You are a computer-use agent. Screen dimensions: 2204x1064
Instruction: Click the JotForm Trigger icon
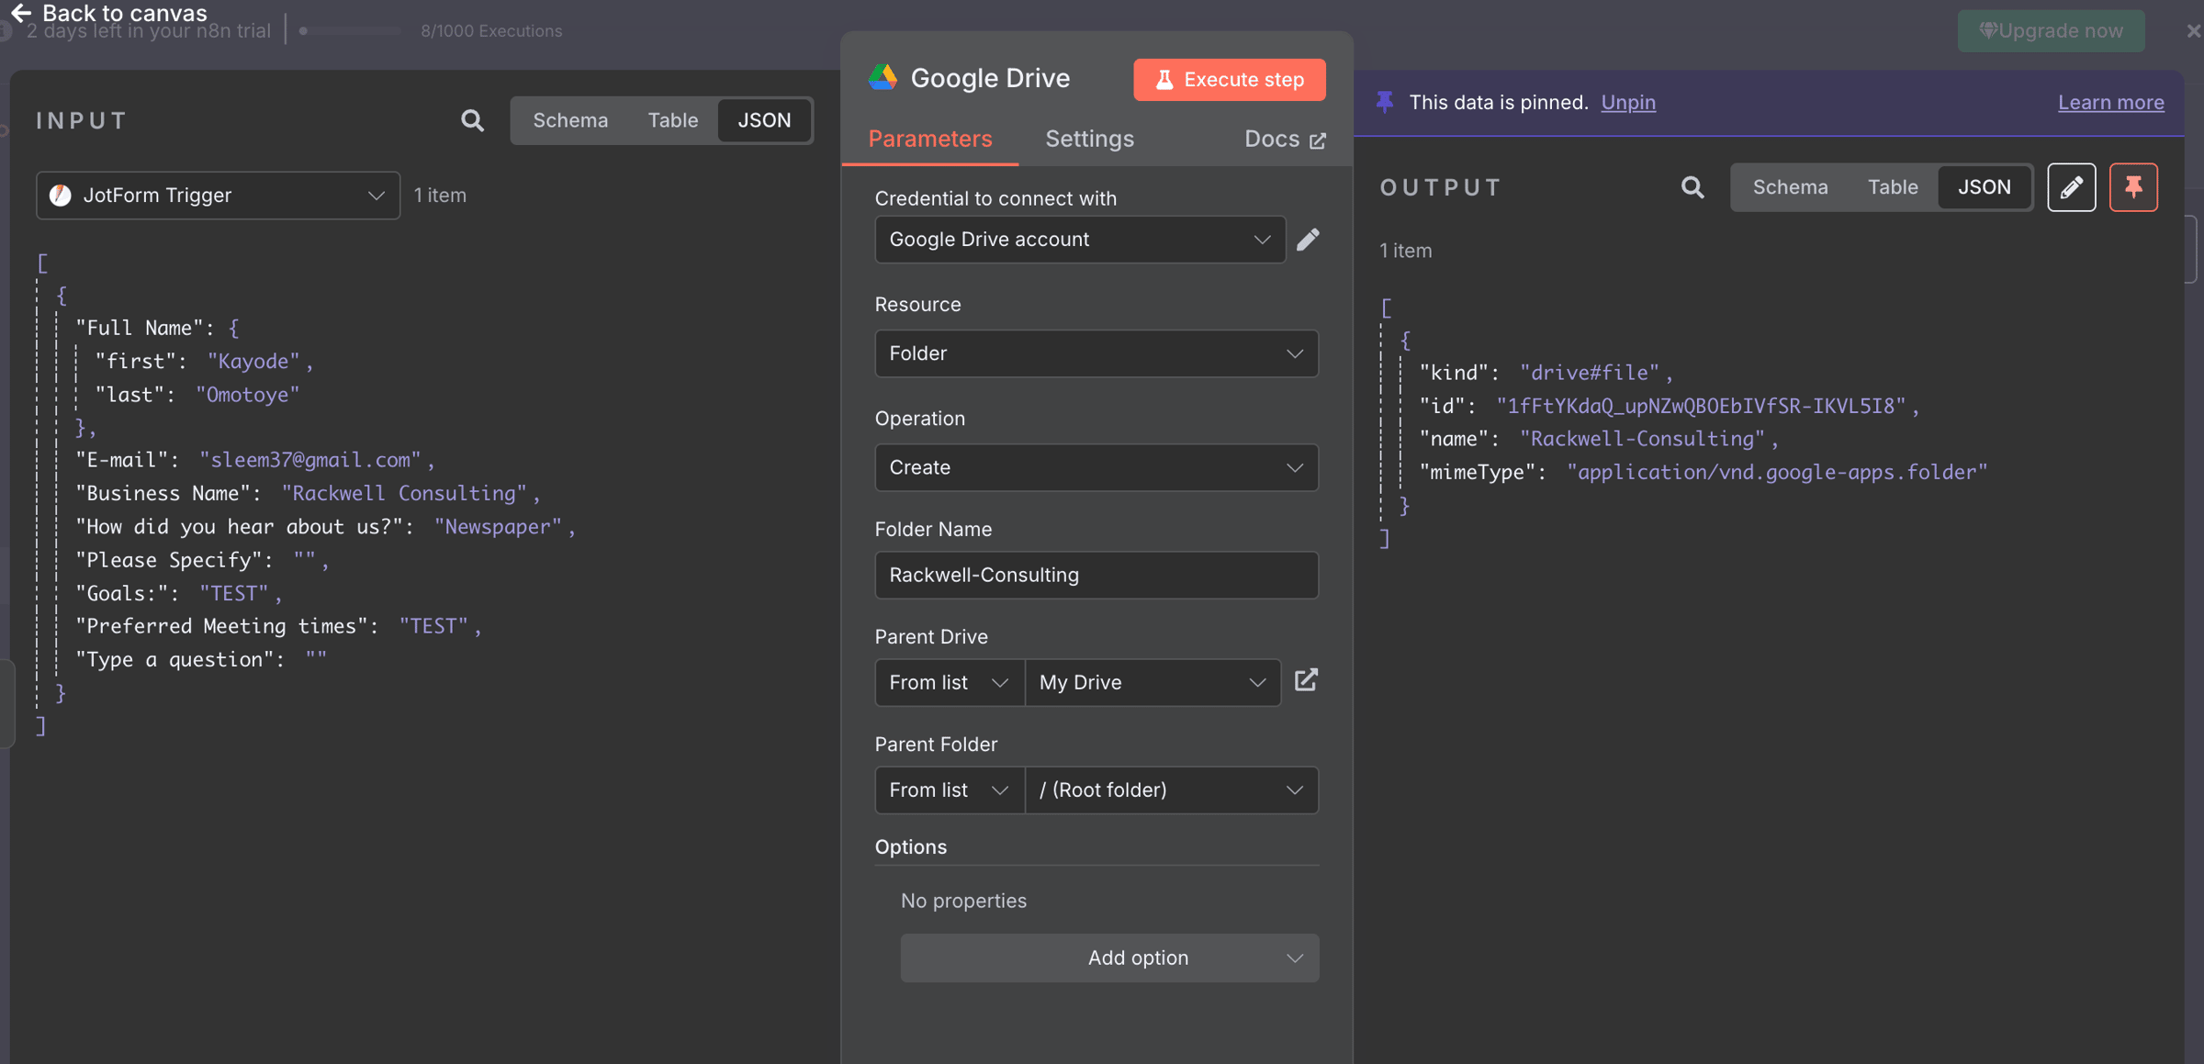[x=61, y=195]
